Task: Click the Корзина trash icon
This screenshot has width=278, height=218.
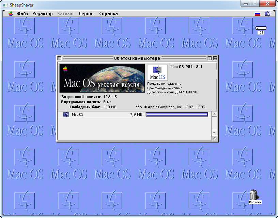Action: 254,195
